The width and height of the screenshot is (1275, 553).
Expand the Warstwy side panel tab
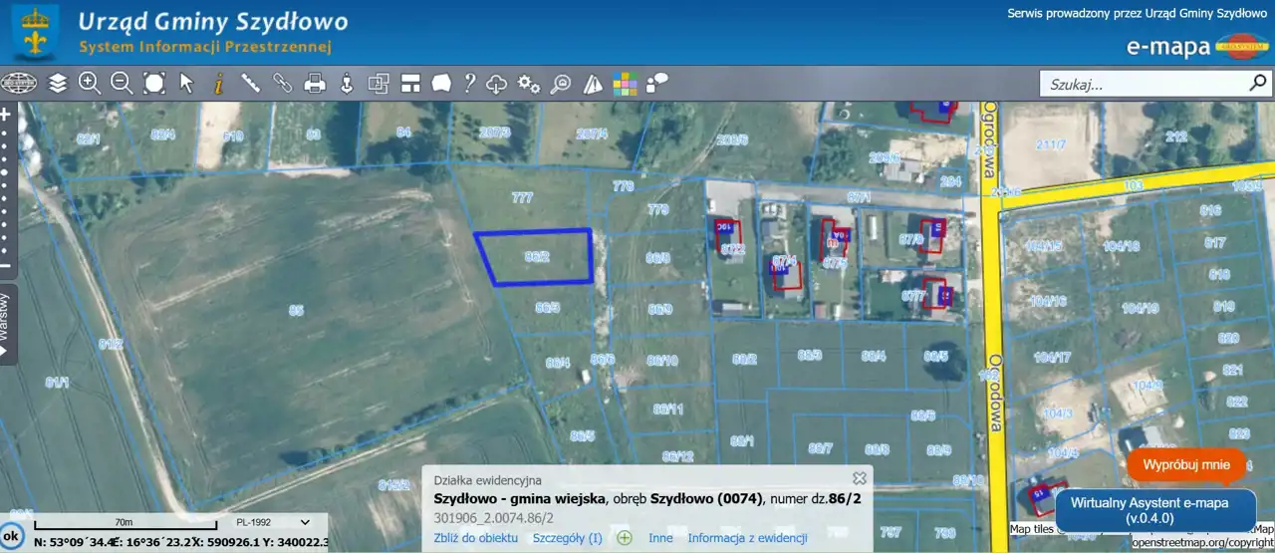[x=7, y=325]
